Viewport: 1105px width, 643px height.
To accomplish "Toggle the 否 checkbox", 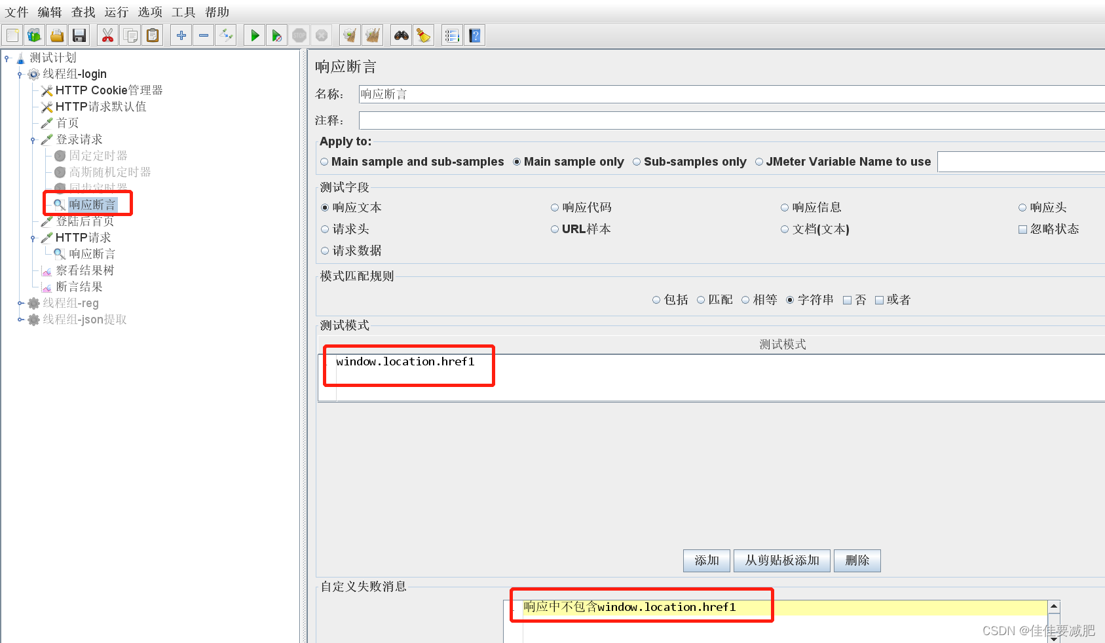I will [x=855, y=300].
